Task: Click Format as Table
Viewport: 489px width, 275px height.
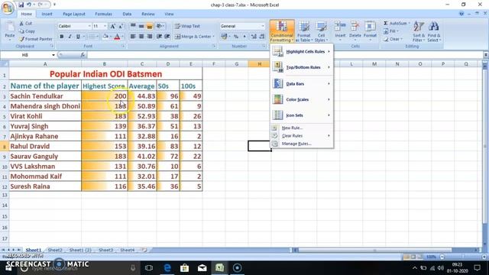Action: coord(304,31)
